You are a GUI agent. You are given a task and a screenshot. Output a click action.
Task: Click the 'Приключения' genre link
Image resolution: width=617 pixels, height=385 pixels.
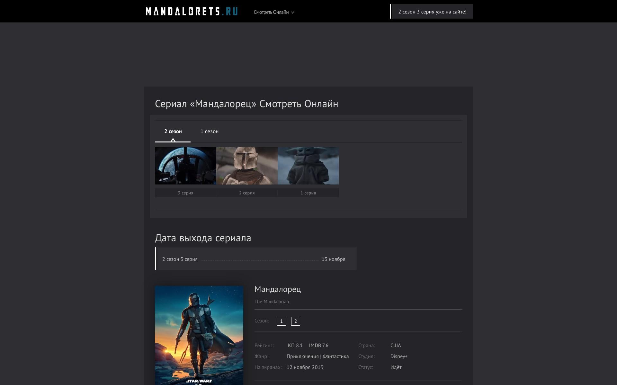302,356
